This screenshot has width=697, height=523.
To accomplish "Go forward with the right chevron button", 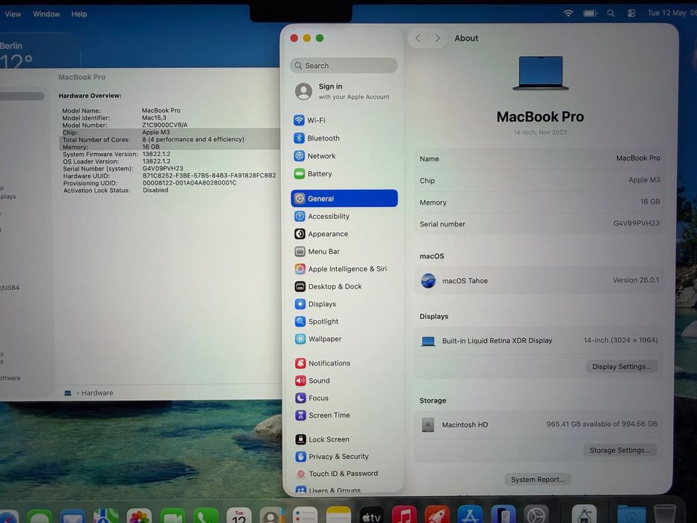I will 438,38.
